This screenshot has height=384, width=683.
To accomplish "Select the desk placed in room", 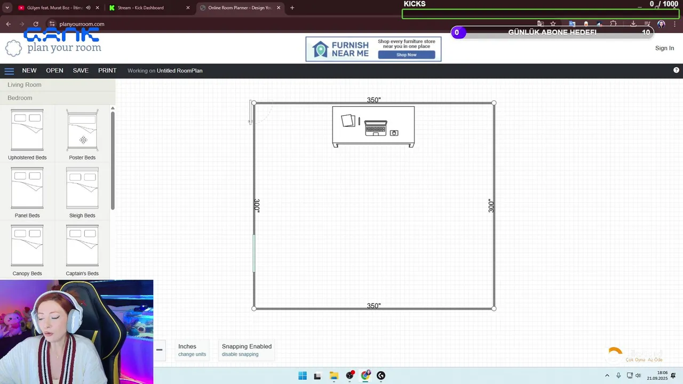I will [x=374, y=127].
